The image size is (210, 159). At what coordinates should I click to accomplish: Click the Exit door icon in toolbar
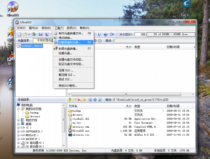click(112, 34)
